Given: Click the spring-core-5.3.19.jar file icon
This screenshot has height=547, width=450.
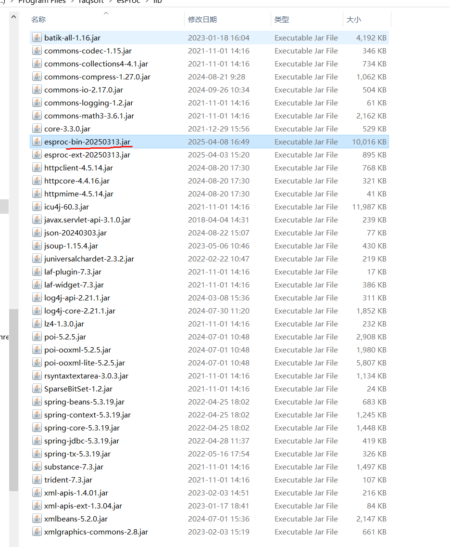Looking at the screenshot, I should coord(37,428).
